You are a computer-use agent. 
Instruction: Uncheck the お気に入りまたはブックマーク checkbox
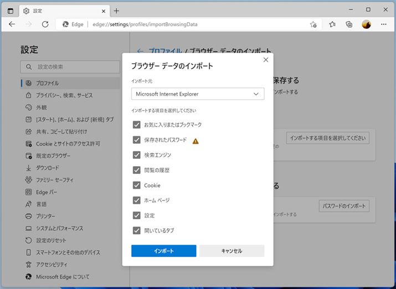[137, 125]
